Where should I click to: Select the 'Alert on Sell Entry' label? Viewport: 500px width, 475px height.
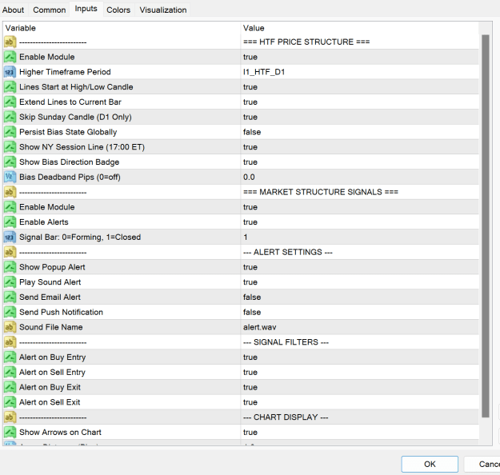click(x=52, y=373)
